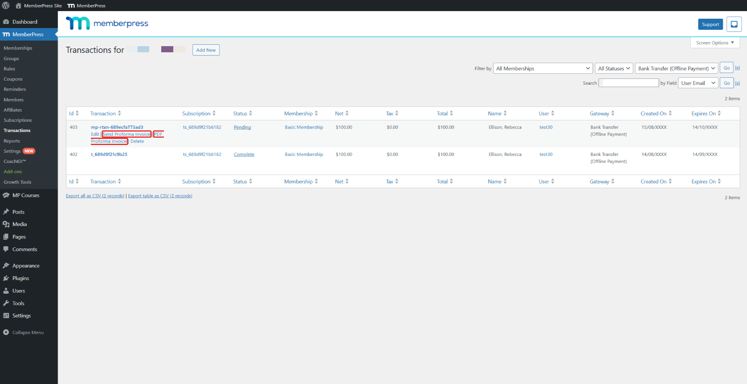
Task: Click the Plugins plug icon
Action: [6, 278]
